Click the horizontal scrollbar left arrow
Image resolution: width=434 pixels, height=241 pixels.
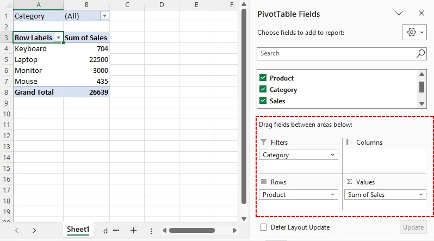[x=164, y=231]
